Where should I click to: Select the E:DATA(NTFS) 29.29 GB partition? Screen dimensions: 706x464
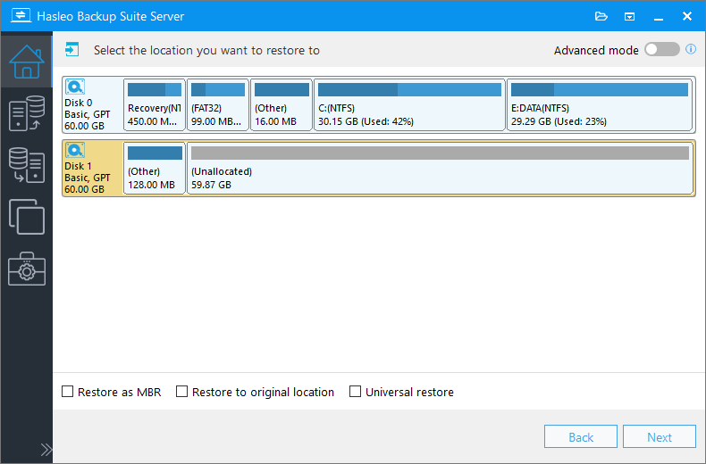[600, 104]
